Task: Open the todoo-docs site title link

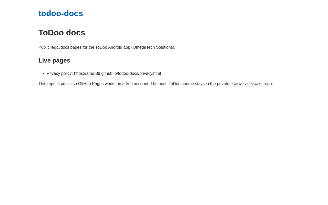Action: pos(61,13)
